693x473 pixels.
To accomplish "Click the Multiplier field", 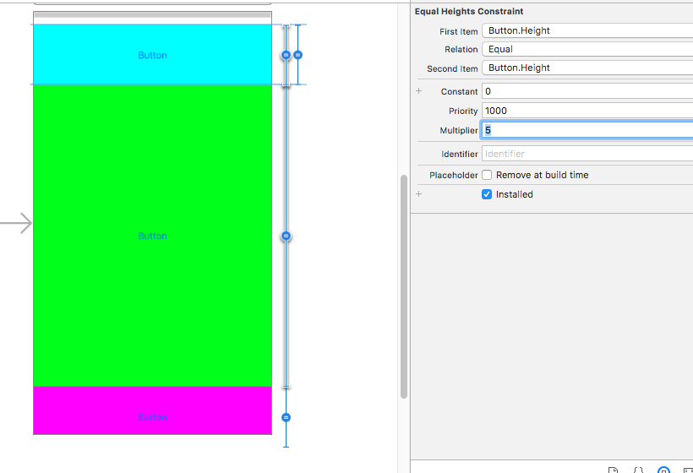I will (x=587, y=130).
